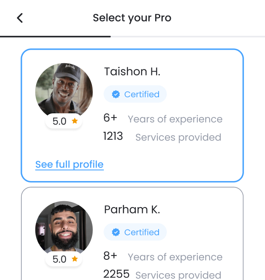This screenshot has height=280, width=265.
Task: Click the Certified badge for Parham K.
Action: tap(135, 232)
